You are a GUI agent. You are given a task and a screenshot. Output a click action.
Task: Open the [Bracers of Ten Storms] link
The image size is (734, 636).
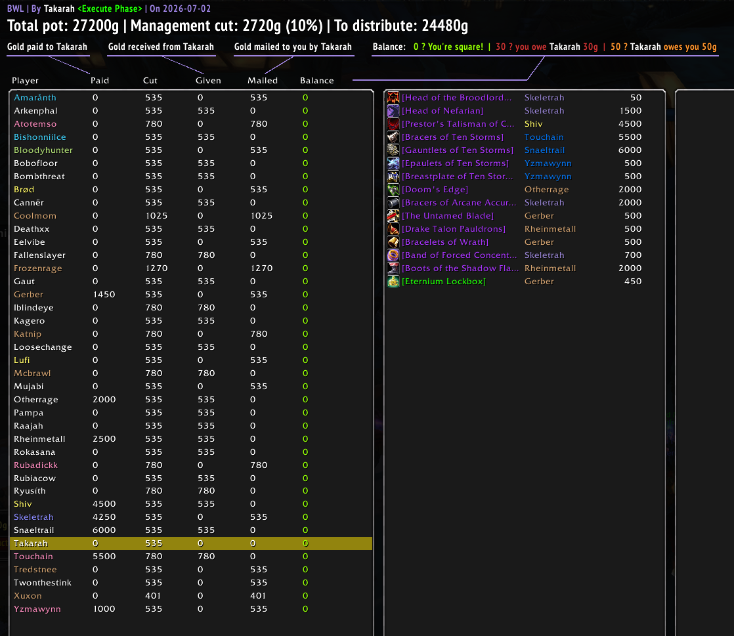click(452, 137)
